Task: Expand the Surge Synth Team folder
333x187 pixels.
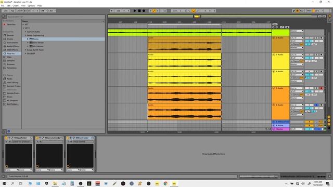Action: tap(25, 50)
